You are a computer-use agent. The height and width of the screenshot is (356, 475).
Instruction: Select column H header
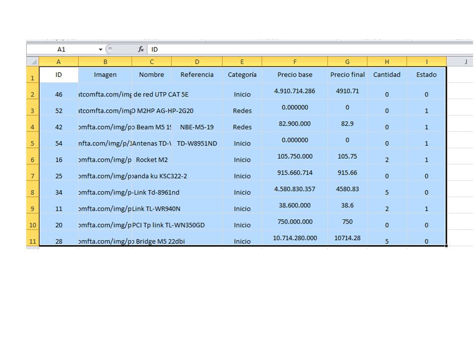[387, 62]
